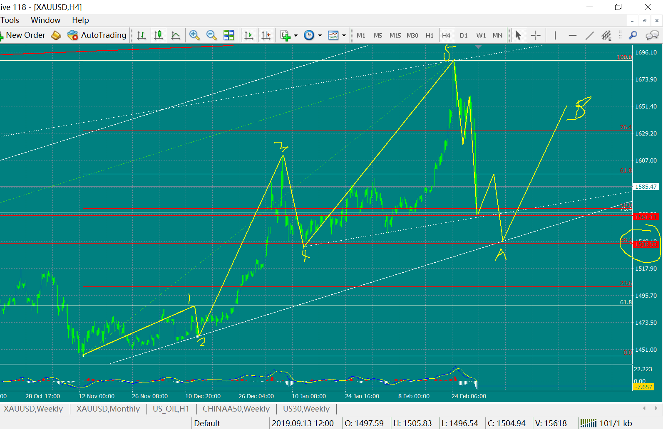
Task: Select the crosshair tool
Action: [536, 35]
